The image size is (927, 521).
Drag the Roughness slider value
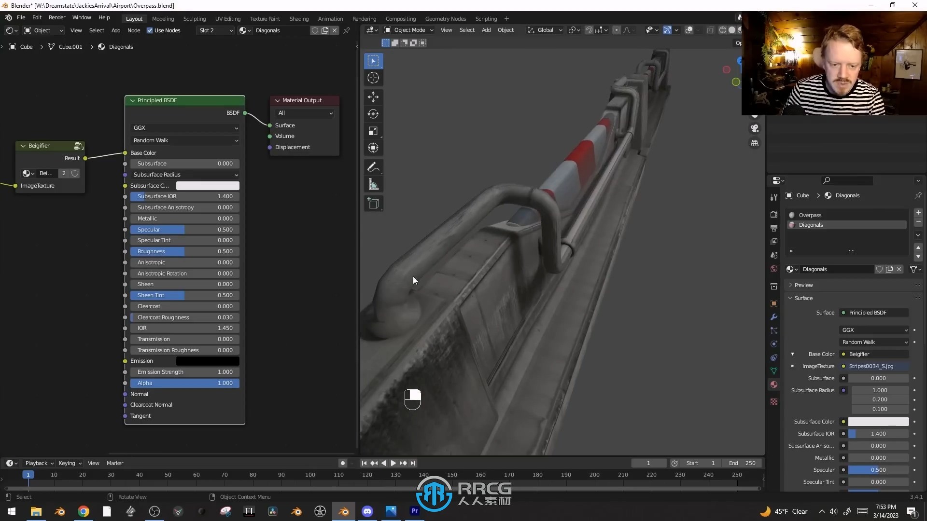point(184,251)
